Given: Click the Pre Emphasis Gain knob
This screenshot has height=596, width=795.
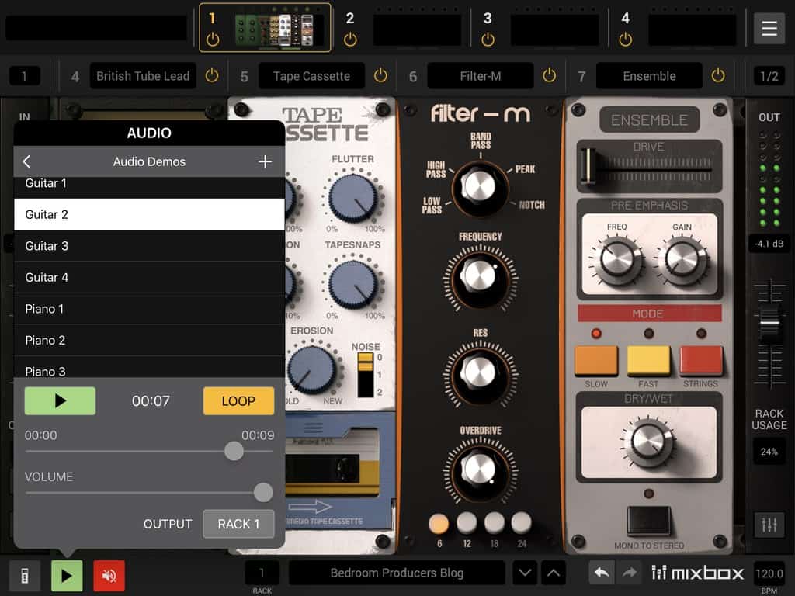Looking at the screenshot, I should [x=682, y=258].
